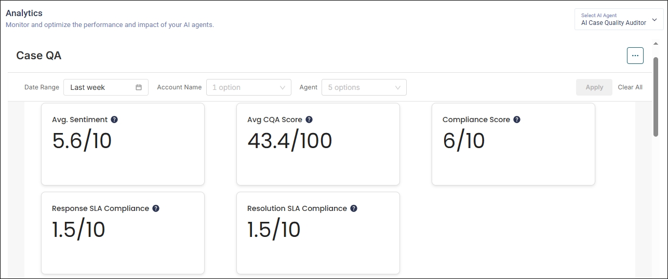Screen dimensions: 668x279
Task: Click help icon beside Avg. Sentiment
Action: click(114, 119)
